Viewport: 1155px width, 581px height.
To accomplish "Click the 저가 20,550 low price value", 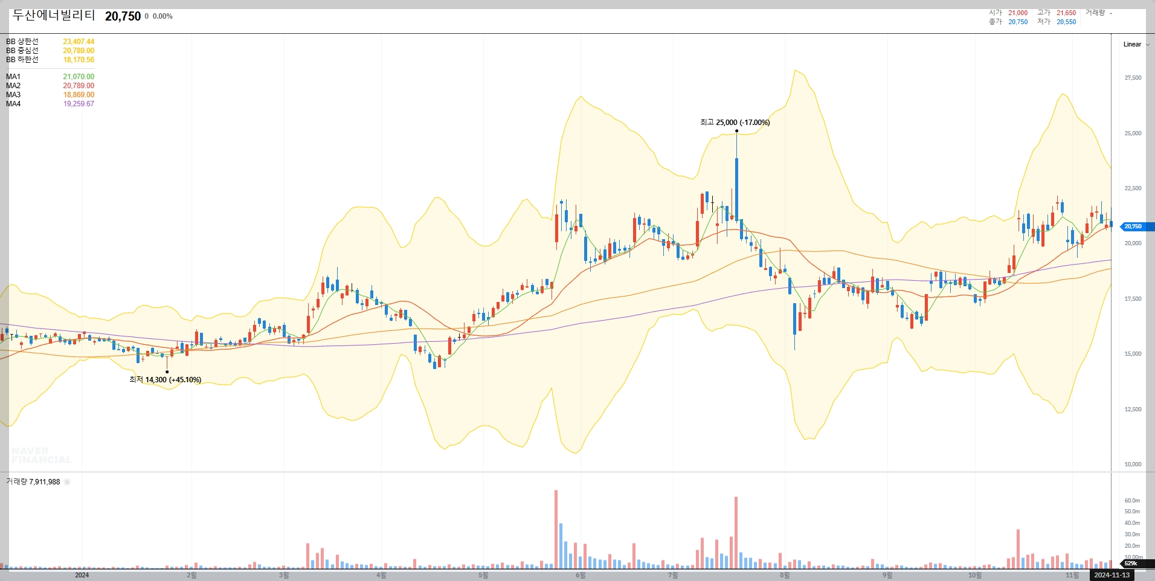I will 1066,22.
